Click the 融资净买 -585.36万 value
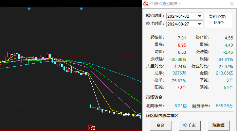This screenshot has height=131, width=237. point(223,106)
